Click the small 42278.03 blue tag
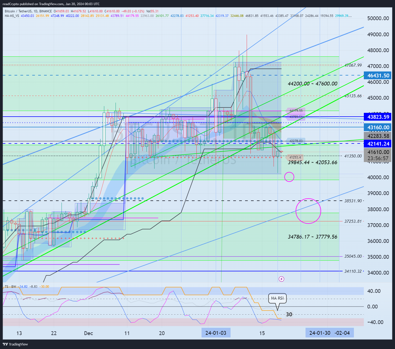The width and height of the screenshot is (395, 349). (296, 141)
